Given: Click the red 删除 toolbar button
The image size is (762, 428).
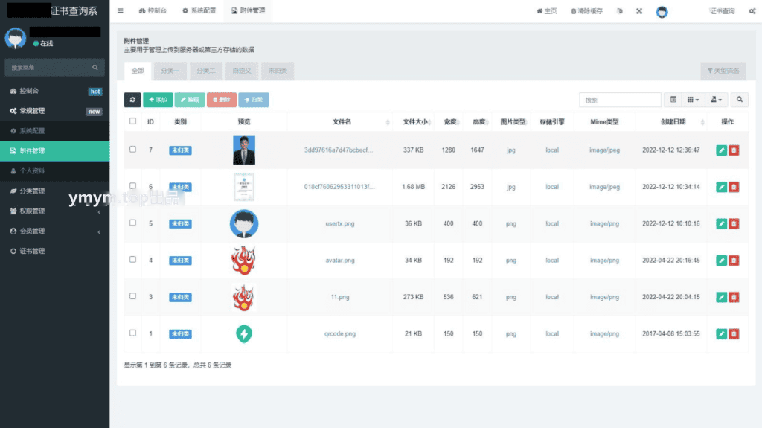Looking at the screenshot, I should (222, 100).
